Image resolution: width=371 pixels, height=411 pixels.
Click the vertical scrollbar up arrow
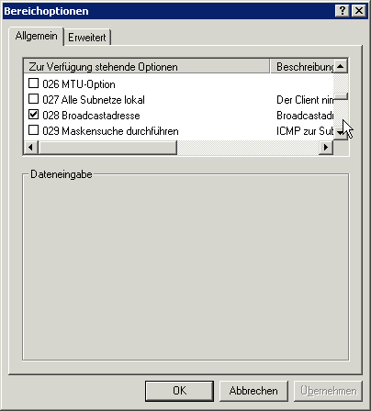[341, 66]
